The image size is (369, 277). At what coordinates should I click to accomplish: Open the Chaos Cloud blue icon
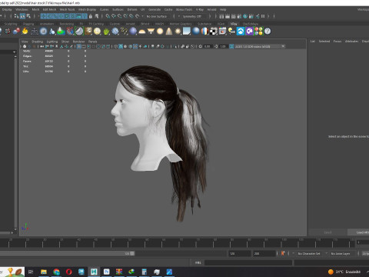pyautogui.click(x=241, y=32)
